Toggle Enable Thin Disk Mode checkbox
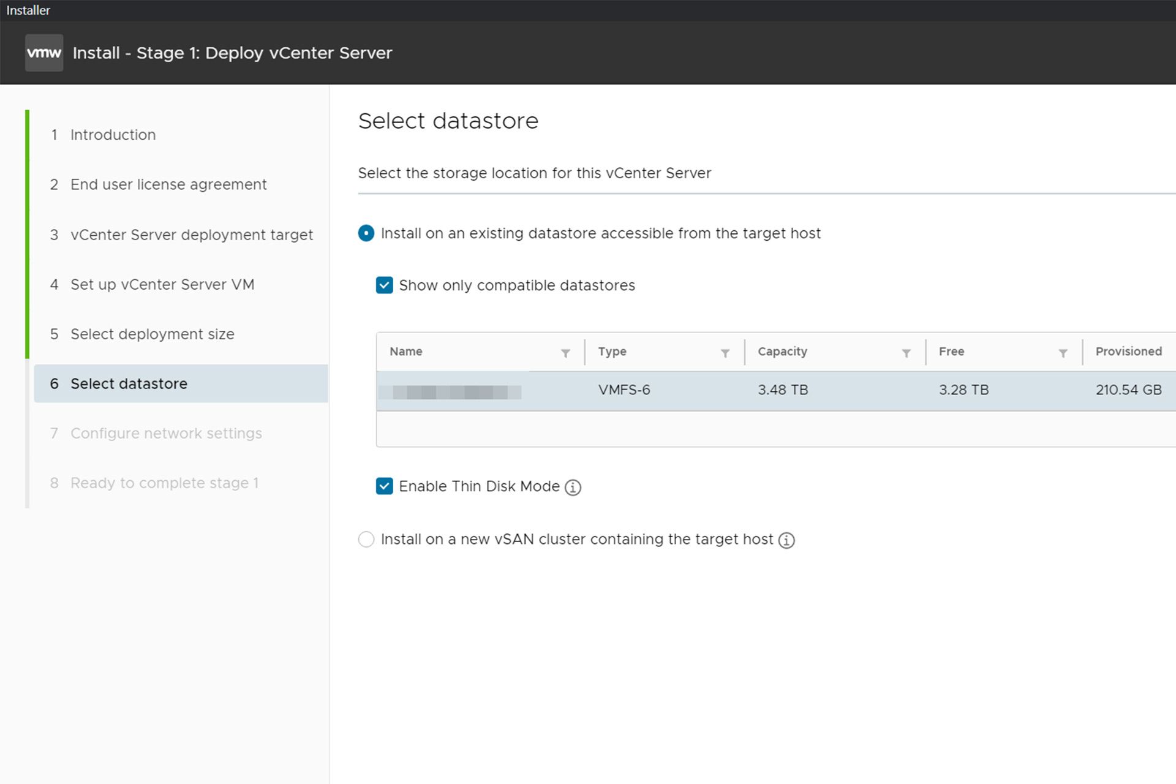The height and width of the screenshot is (784, 1176). click(385, 486)
